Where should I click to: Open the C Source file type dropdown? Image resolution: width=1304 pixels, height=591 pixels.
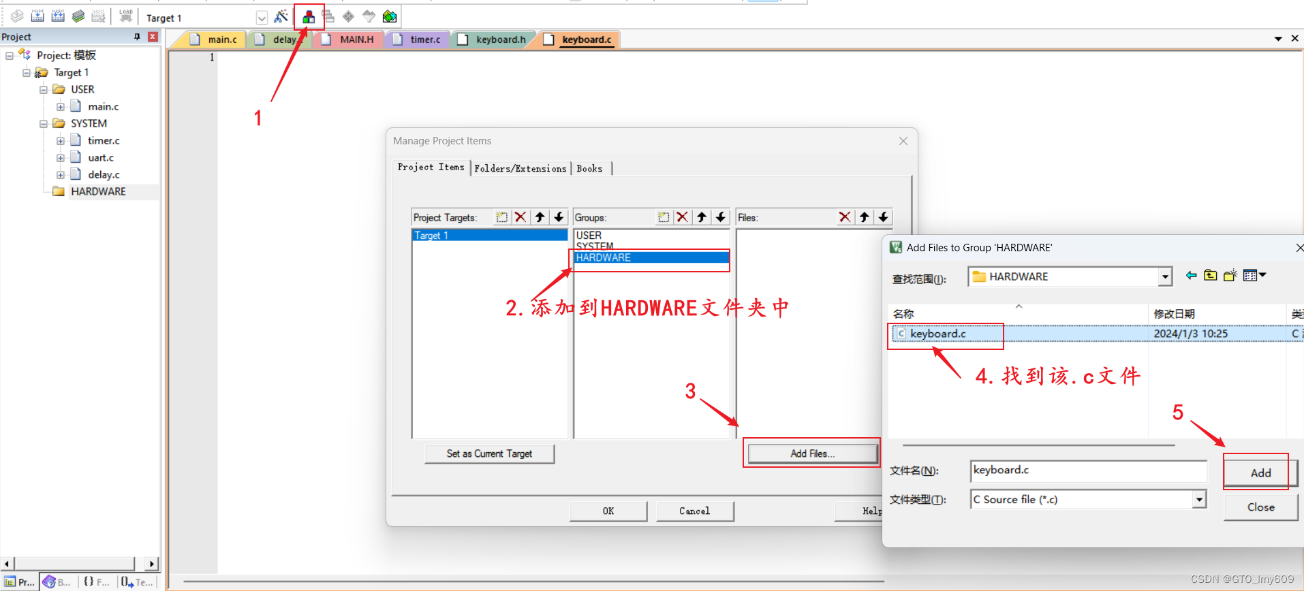(x=1199, y=500)
